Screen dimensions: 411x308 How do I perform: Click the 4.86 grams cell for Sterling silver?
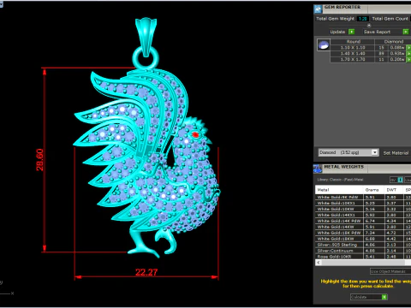click(373, 245)
